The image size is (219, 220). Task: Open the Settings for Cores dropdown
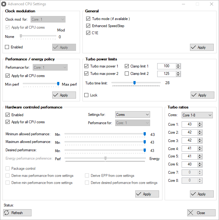point(133,115)
